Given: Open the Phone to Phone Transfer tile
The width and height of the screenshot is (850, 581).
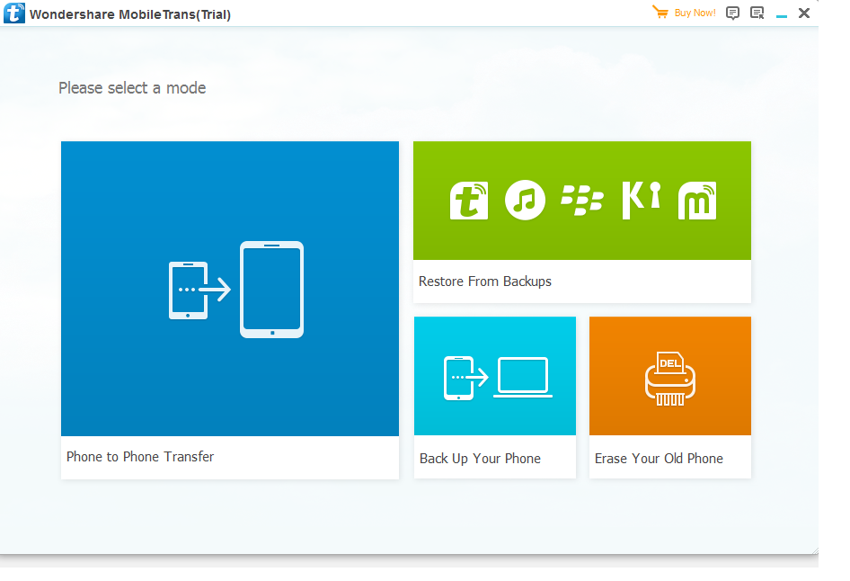Looking at the screenshot, I should 230,309.
